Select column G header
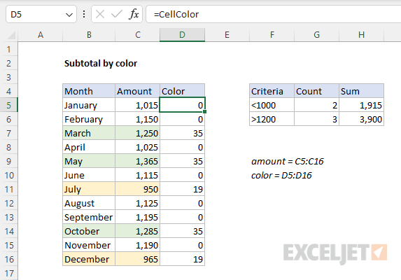 [x=316, y=35]
